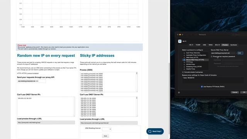Enable Gopher Proxy checkbox

tap(184, 69)
